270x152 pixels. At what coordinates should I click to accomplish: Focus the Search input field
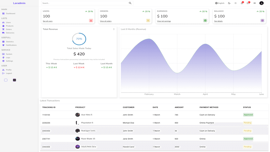point(85,3)
